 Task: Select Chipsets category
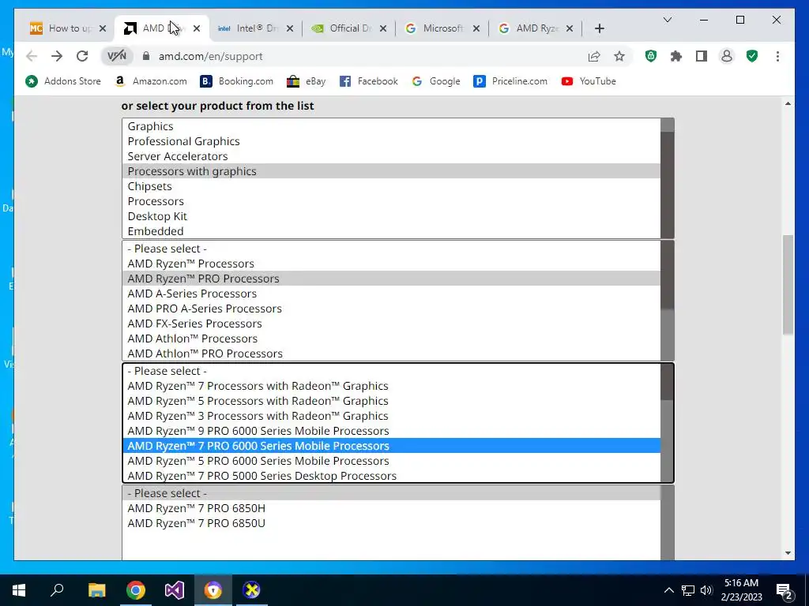391,186
